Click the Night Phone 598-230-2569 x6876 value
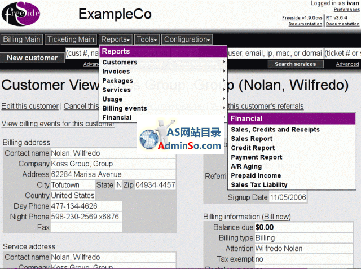Screen dimensions: 361x269 point(85,217)
